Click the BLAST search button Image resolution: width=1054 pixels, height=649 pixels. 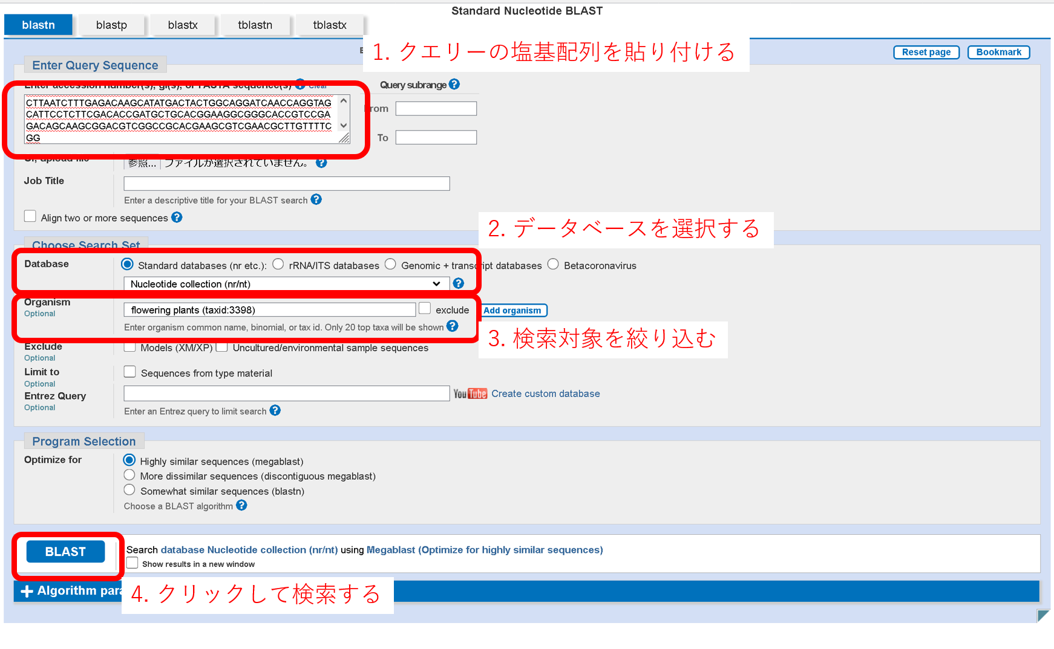(x=65, y=552)
